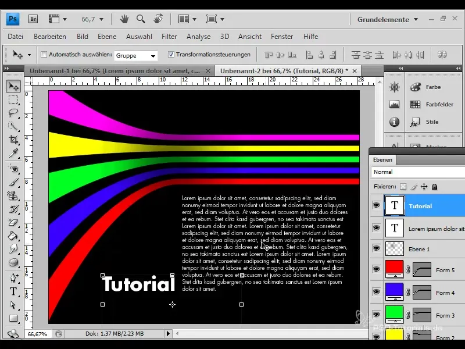
Task: Click the red Form 5 color thumbnail
Action: 394,269
